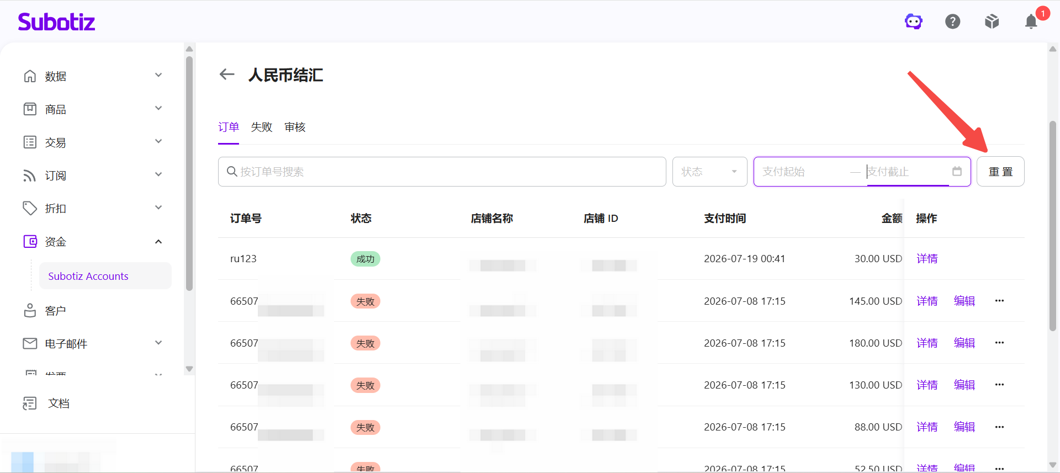Click the 重置 reset button

(1000, 172)
